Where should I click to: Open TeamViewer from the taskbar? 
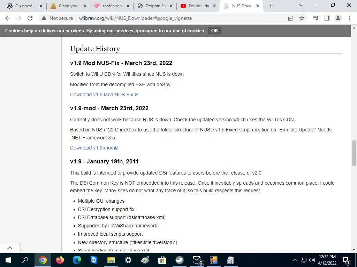coord(94,260)
